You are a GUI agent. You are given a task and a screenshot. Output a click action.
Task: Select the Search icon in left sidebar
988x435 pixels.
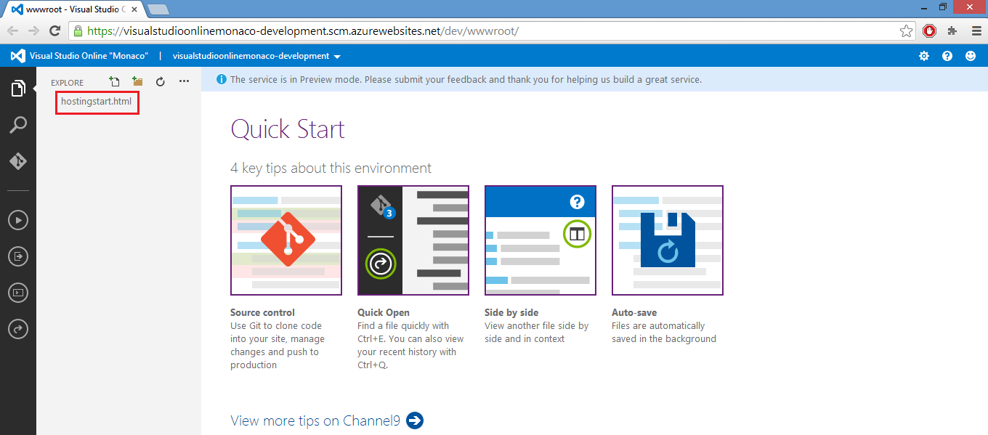click(x=17, y=124)
